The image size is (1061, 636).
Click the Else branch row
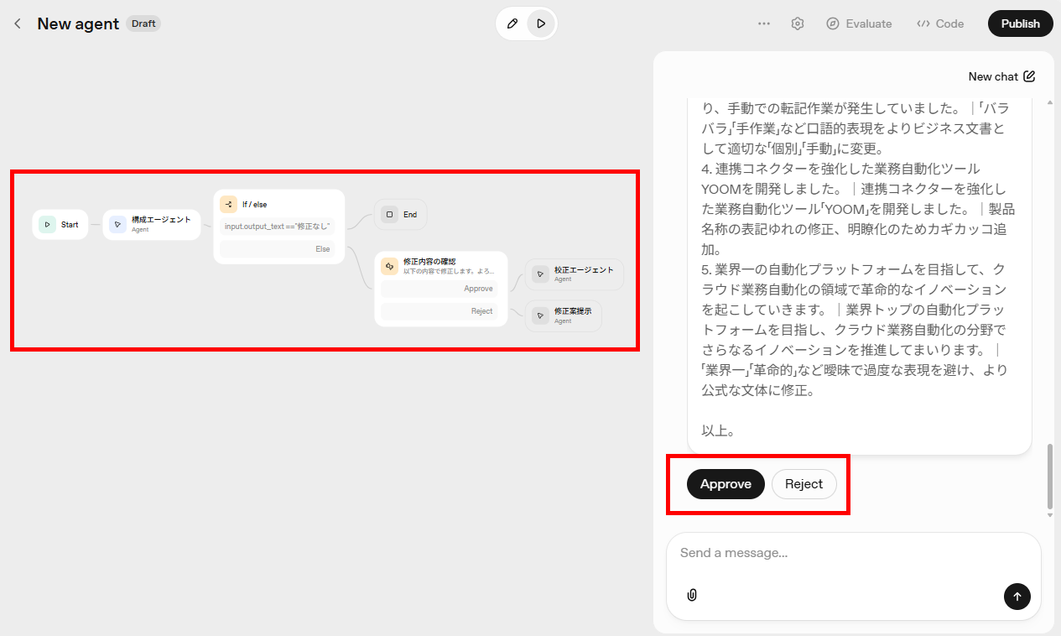tap(277, 248)
